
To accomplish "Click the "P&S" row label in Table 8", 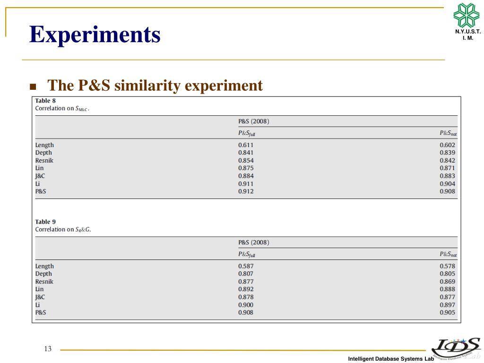I will pos(41,191).
